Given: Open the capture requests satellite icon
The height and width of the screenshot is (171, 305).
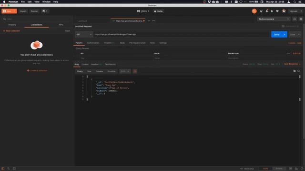Looking at the screenshot, I should (261, 11).
